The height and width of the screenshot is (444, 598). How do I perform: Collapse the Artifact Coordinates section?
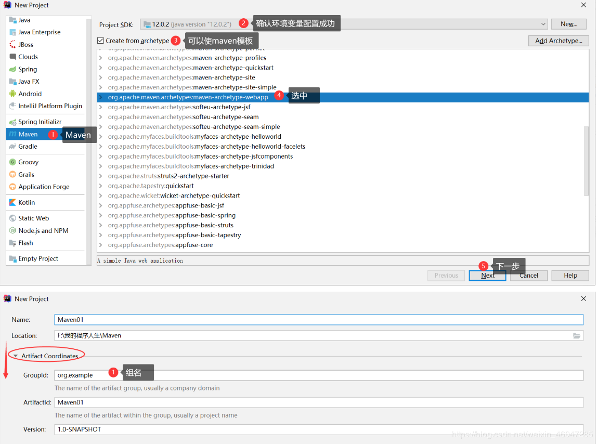point(16,356)
